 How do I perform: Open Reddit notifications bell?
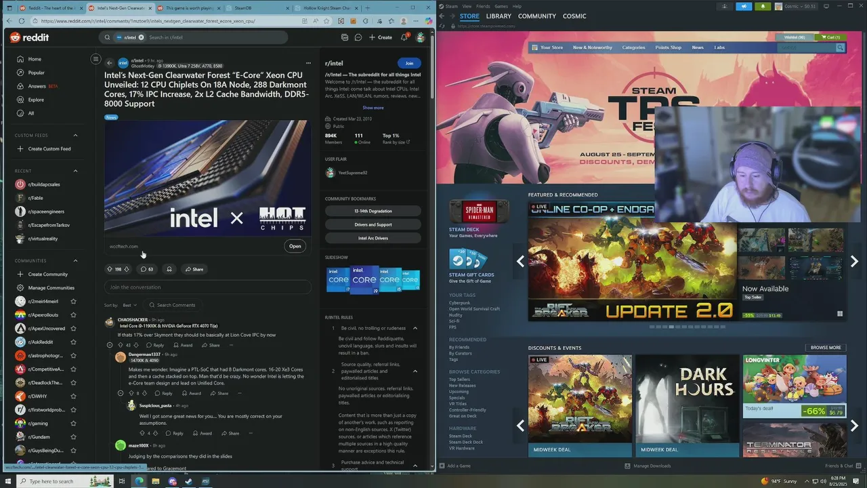click(404, 37)
